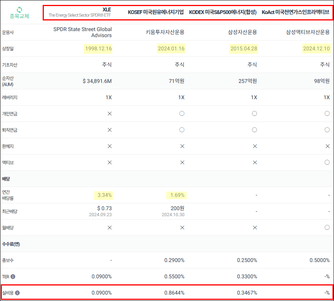334x301 pixels.
Task: Click the 퇴직연금 X mark for XLE
Action: pos(110,130)
